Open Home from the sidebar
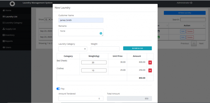The height and width of the screenshot is (103, 210). [x=7, y=10]
